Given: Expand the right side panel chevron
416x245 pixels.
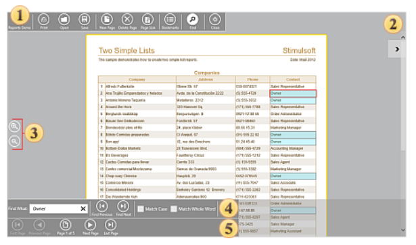Looking at the screenshot, I should click(397, 49).
